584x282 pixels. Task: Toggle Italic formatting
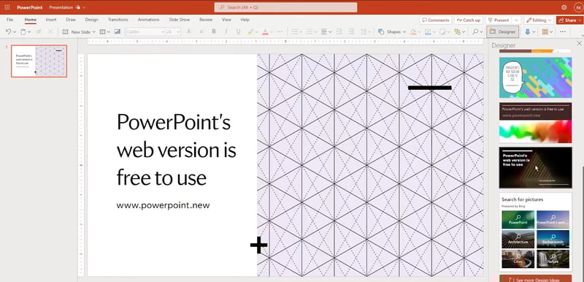click(x=226, y=32)
